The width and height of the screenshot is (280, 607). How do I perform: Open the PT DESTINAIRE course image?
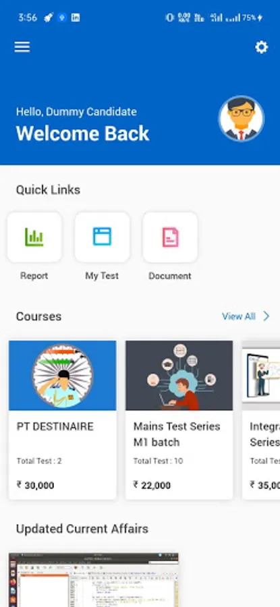(62, 375)
